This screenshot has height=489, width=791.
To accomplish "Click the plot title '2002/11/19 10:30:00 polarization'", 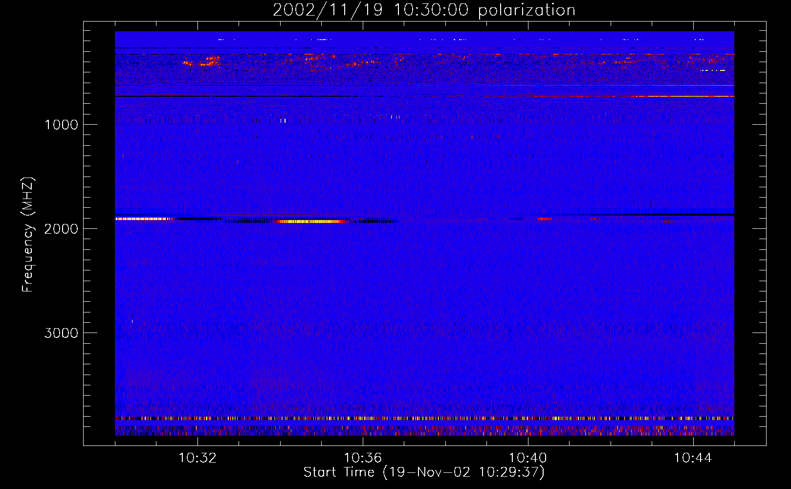I will (424, 10).
